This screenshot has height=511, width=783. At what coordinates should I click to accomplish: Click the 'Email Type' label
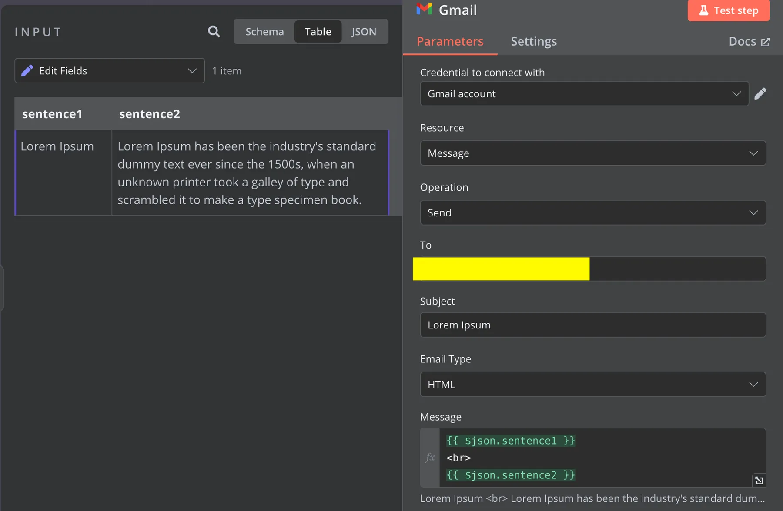pos(445,359)
